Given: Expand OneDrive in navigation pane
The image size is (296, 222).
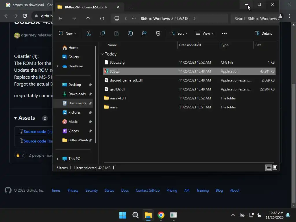Looking at the screenshot, I should [x=58, y=66].
